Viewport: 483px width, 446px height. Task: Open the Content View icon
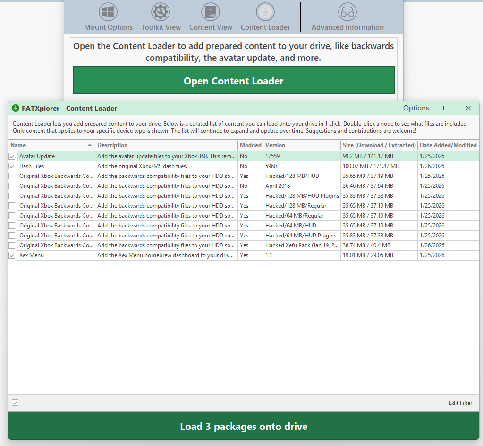pyautogui.click(x=211, y=12)
